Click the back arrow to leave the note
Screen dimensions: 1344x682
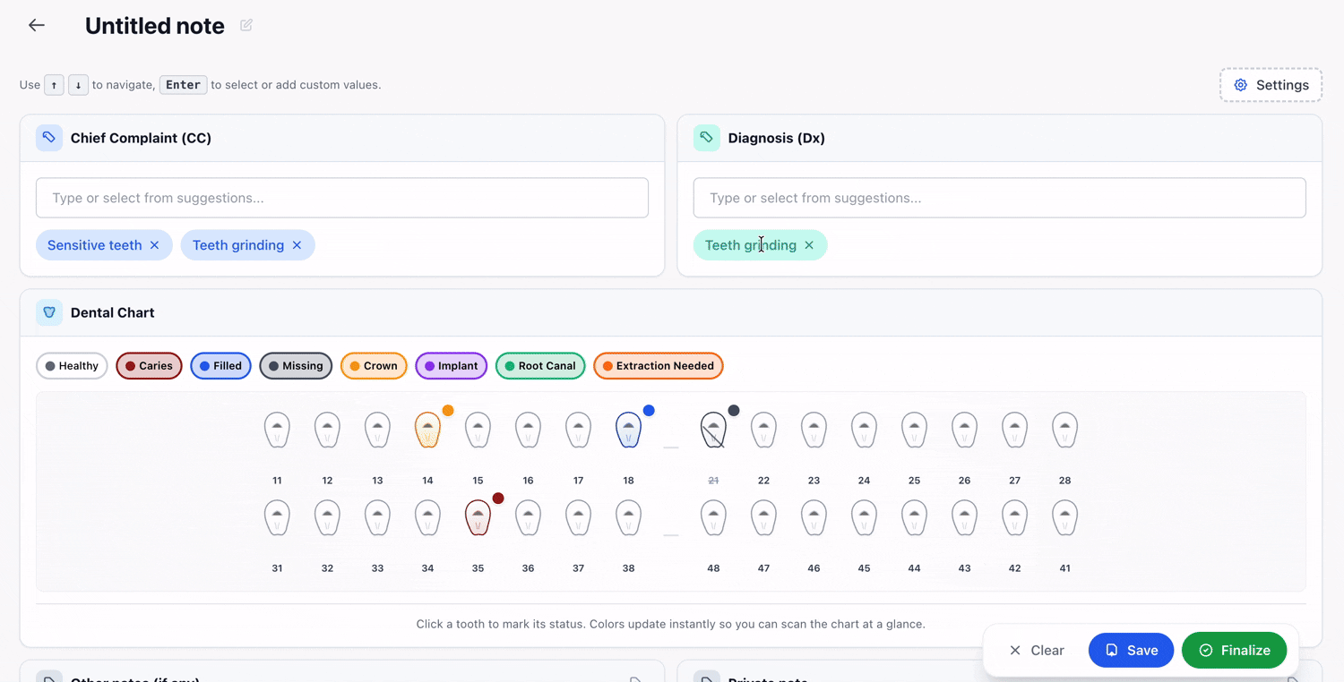click(36, 24)
